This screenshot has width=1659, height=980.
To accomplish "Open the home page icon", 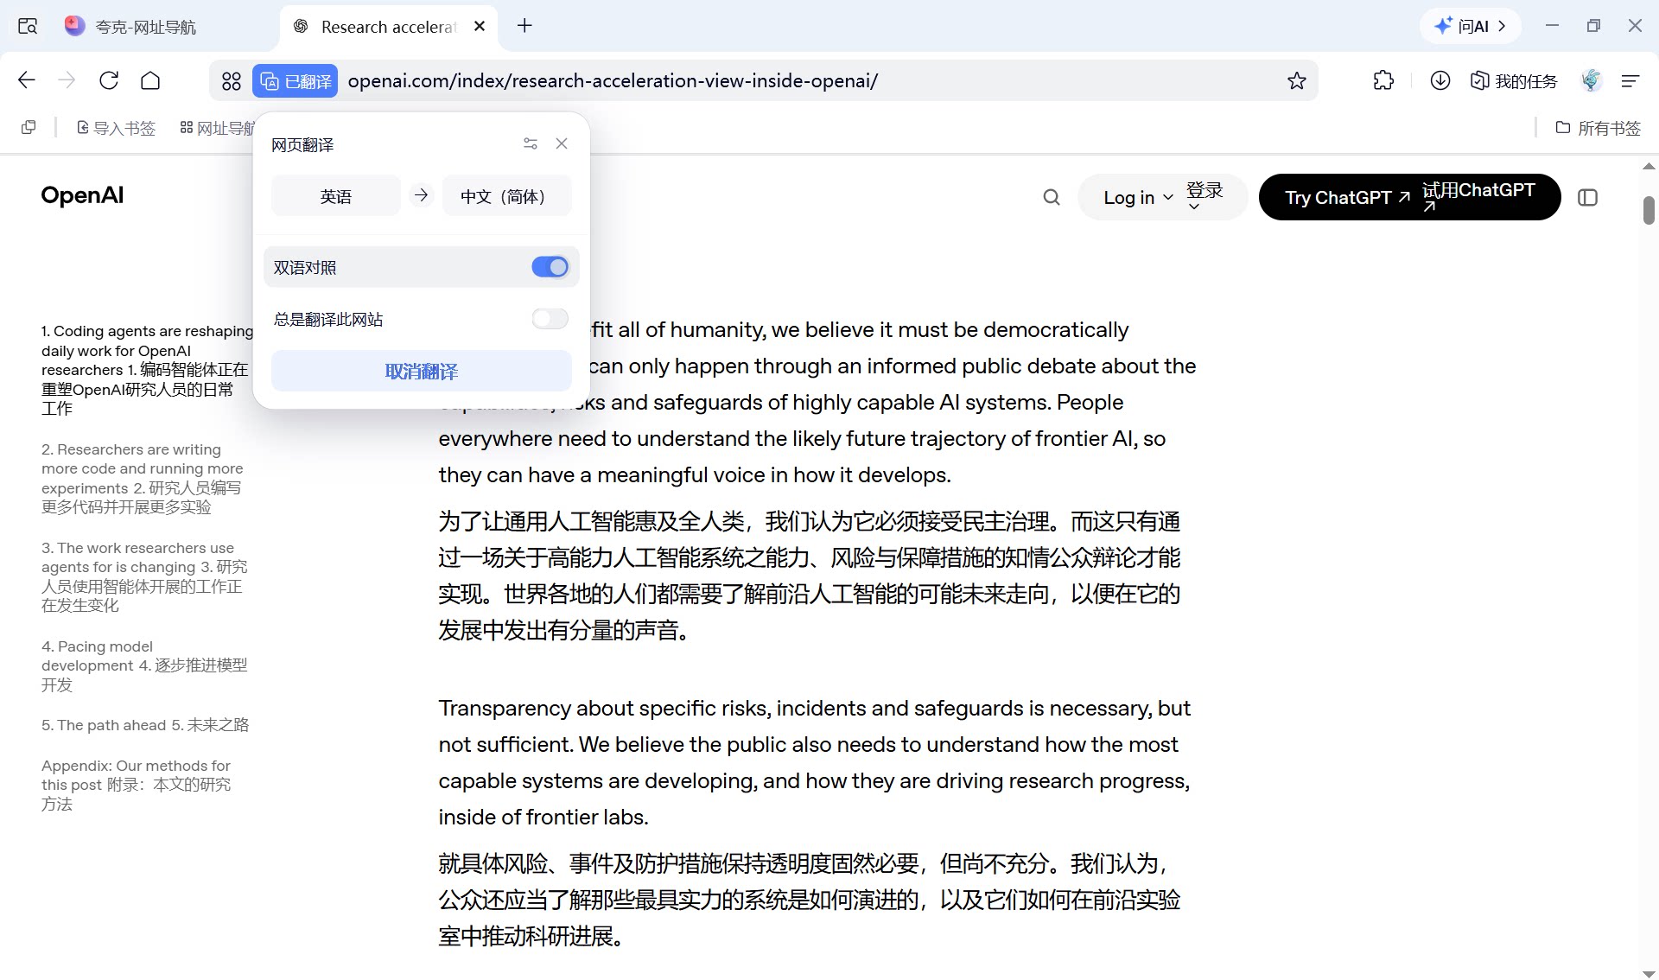I will click(x=150, y=80).
